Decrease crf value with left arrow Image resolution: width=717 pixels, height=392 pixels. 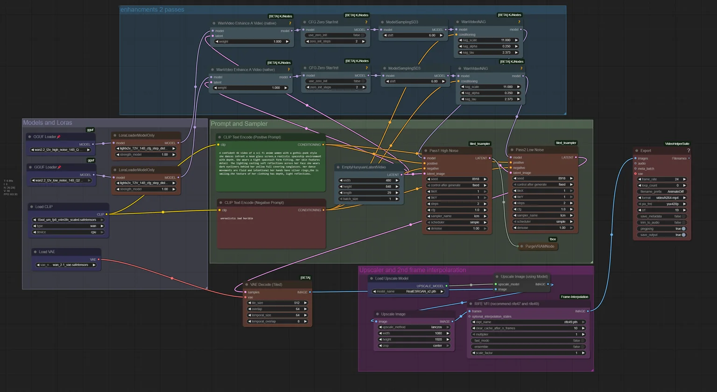[640, 210]
